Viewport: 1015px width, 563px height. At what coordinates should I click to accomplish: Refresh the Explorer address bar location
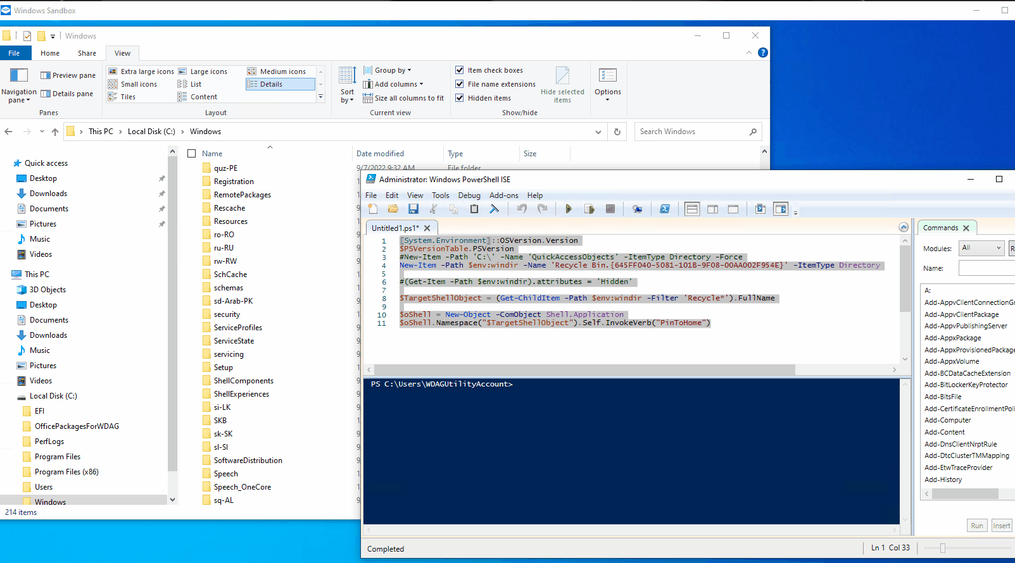617,132
